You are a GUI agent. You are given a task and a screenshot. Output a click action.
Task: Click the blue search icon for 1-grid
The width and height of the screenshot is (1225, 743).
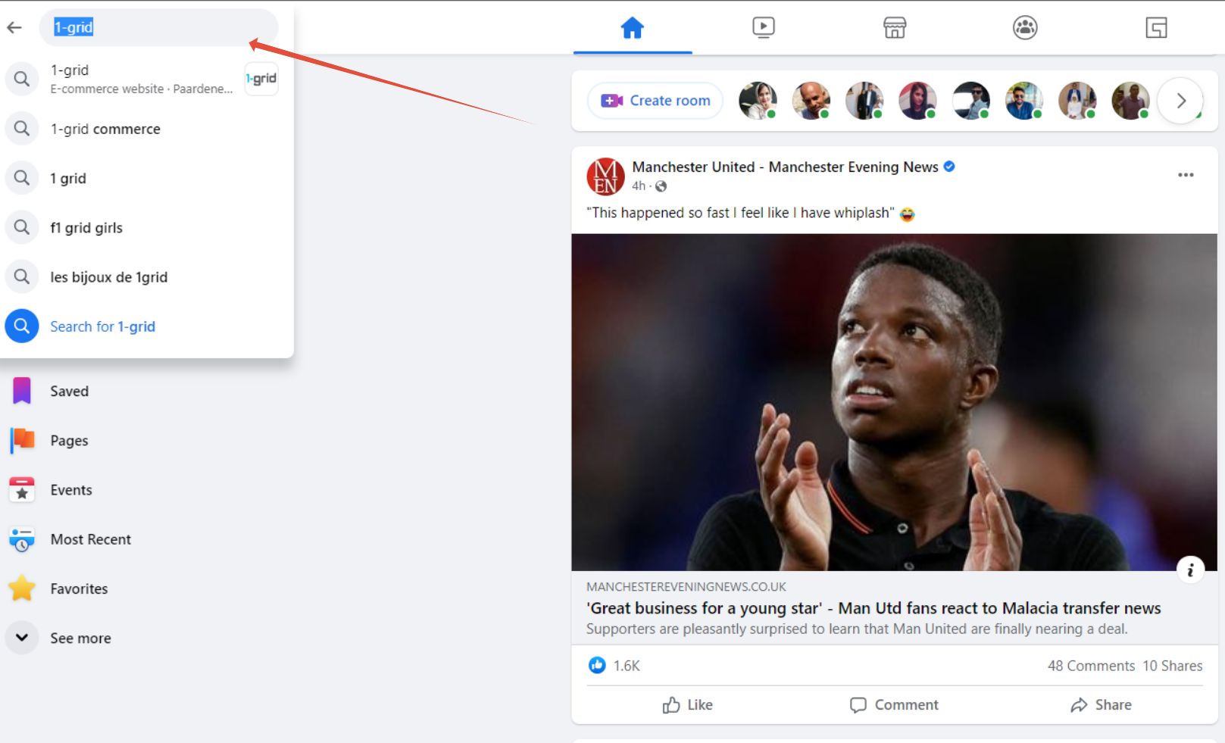[x=22, y=326]
